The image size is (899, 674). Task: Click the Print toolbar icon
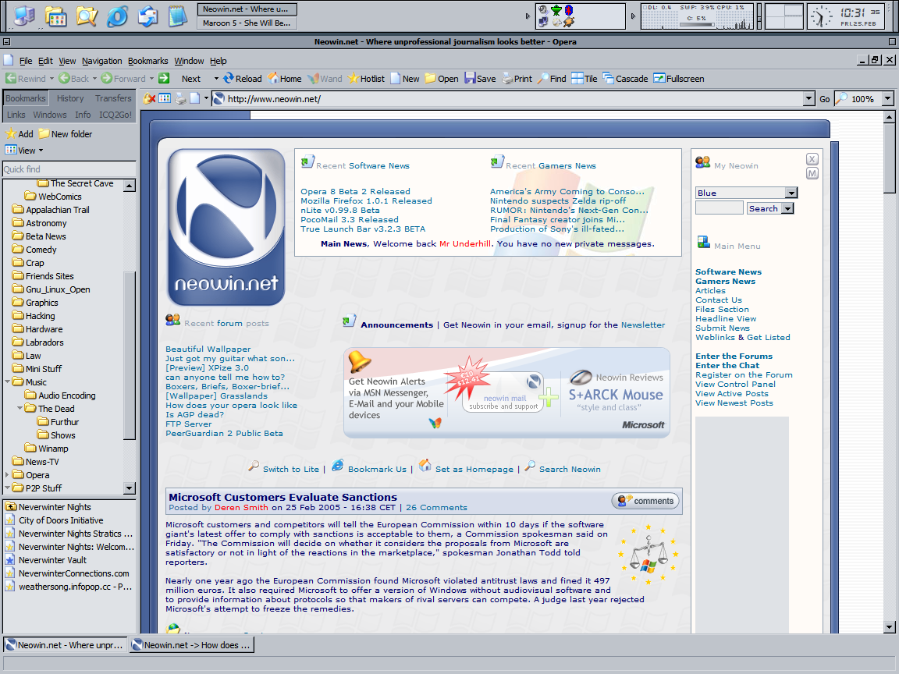tap(507, 78)
